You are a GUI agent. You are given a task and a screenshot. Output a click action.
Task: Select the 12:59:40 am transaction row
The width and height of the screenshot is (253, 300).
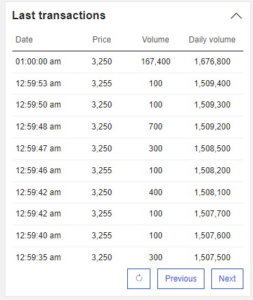(x=128, y=236)
